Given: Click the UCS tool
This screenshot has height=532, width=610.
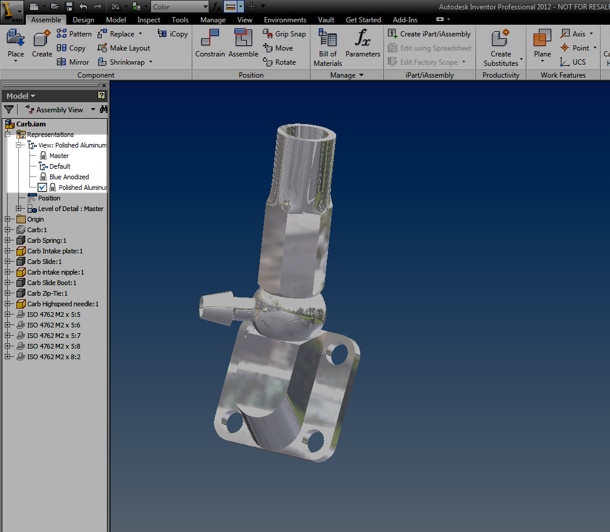Looking at the screenshot, I should point(572,62).
